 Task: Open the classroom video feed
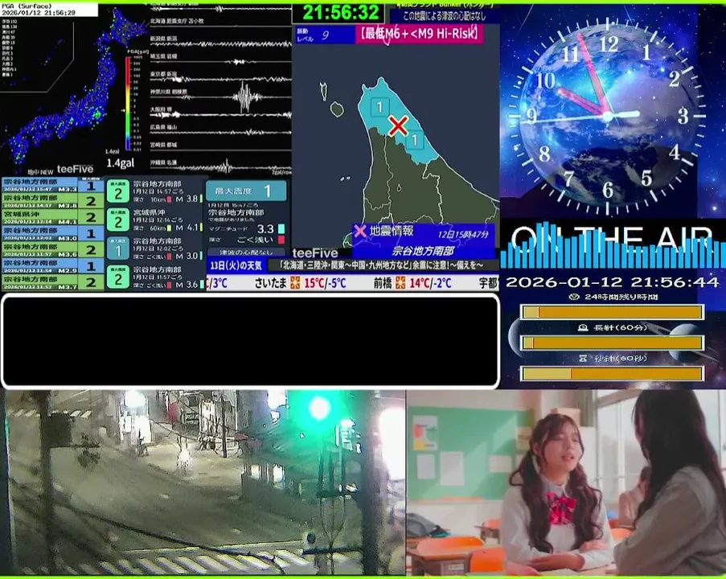566,482
